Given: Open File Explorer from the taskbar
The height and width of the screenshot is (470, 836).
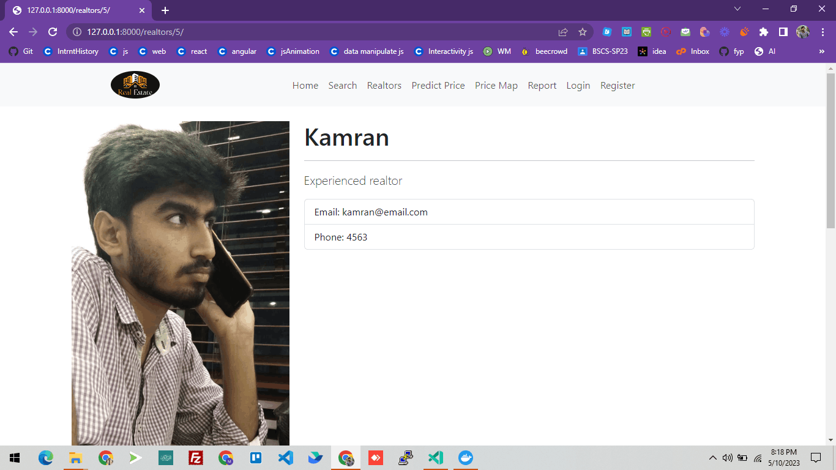Looking at the screenshot, I should 75,458.
